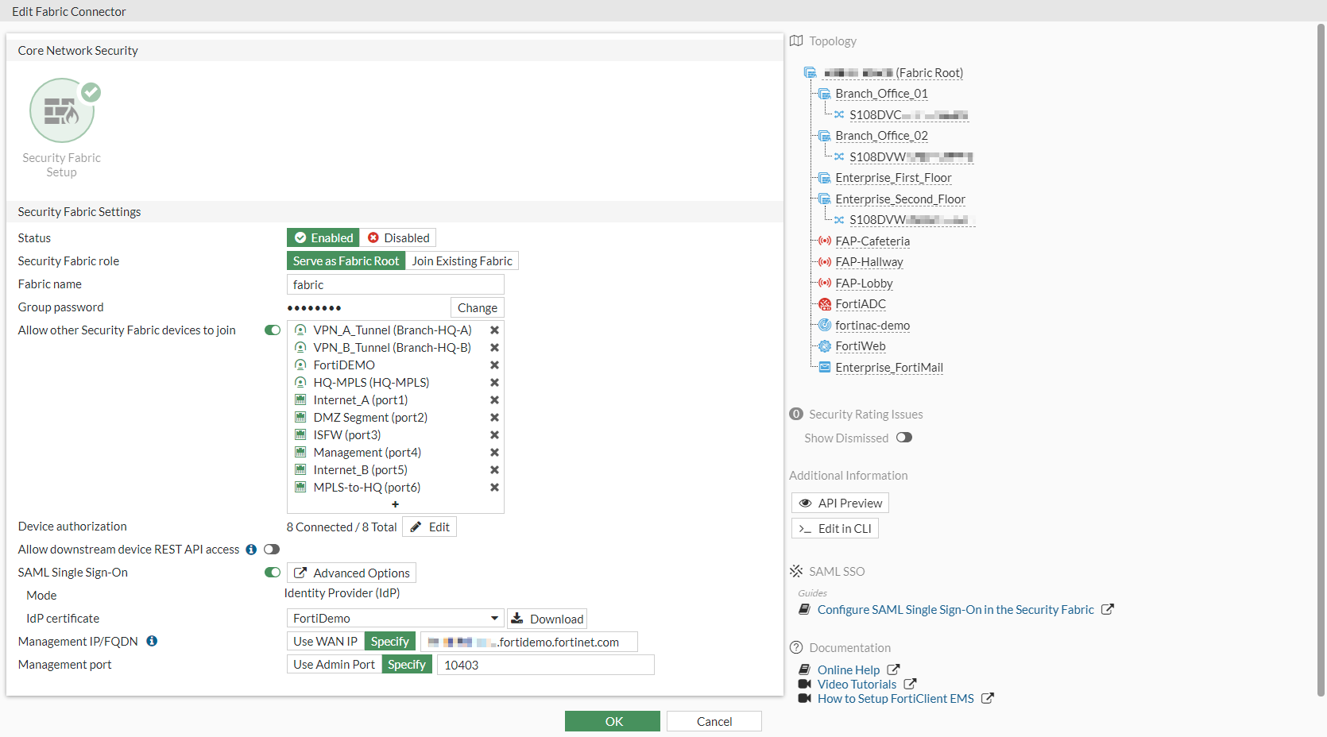Click the info icon beside Management IP/FQDN
The width and height of the screenshot is (1327, 737).
coord(152,641)
